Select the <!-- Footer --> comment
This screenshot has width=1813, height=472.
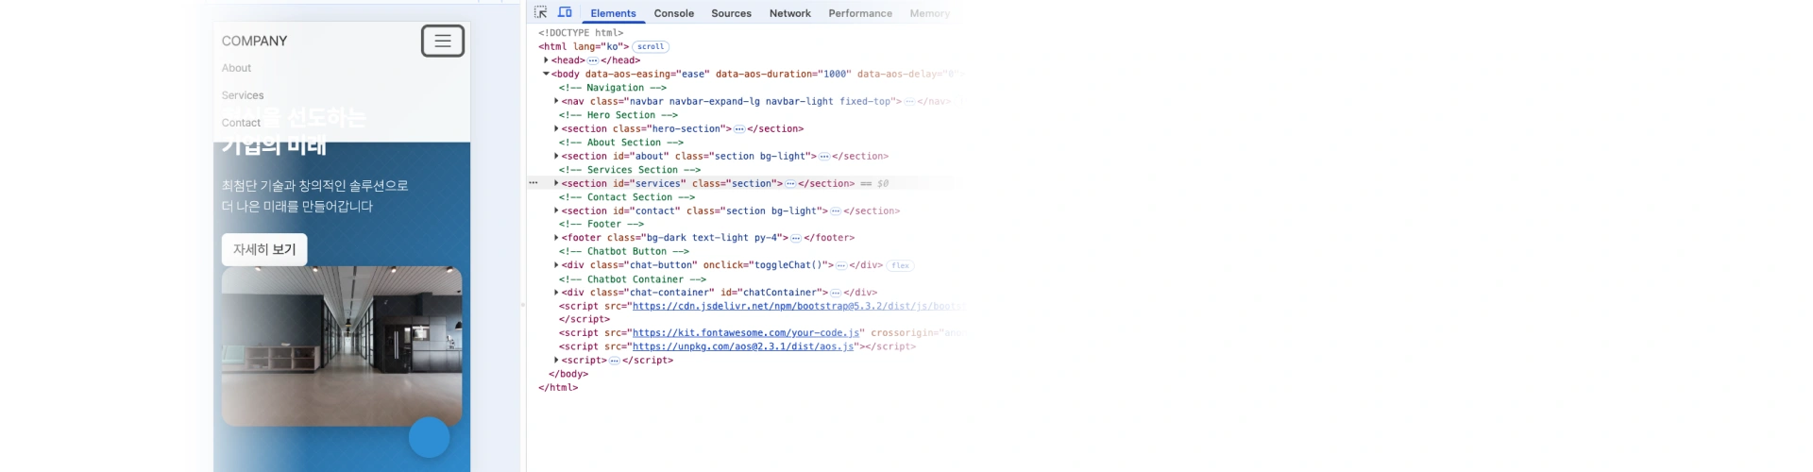point(601,225)
